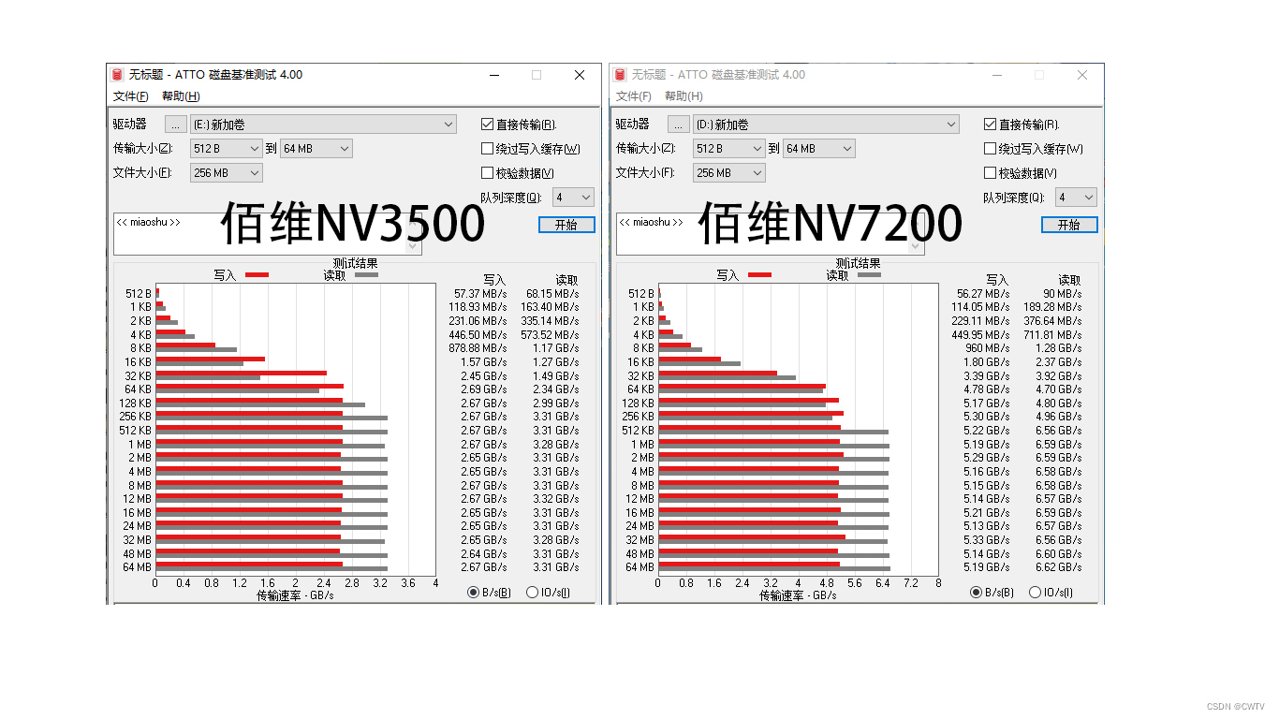Image resolution: width=1279 pixels, height=719 pixels.
Task: Select the B/s radio button in the left window
Action: (474, 592)
